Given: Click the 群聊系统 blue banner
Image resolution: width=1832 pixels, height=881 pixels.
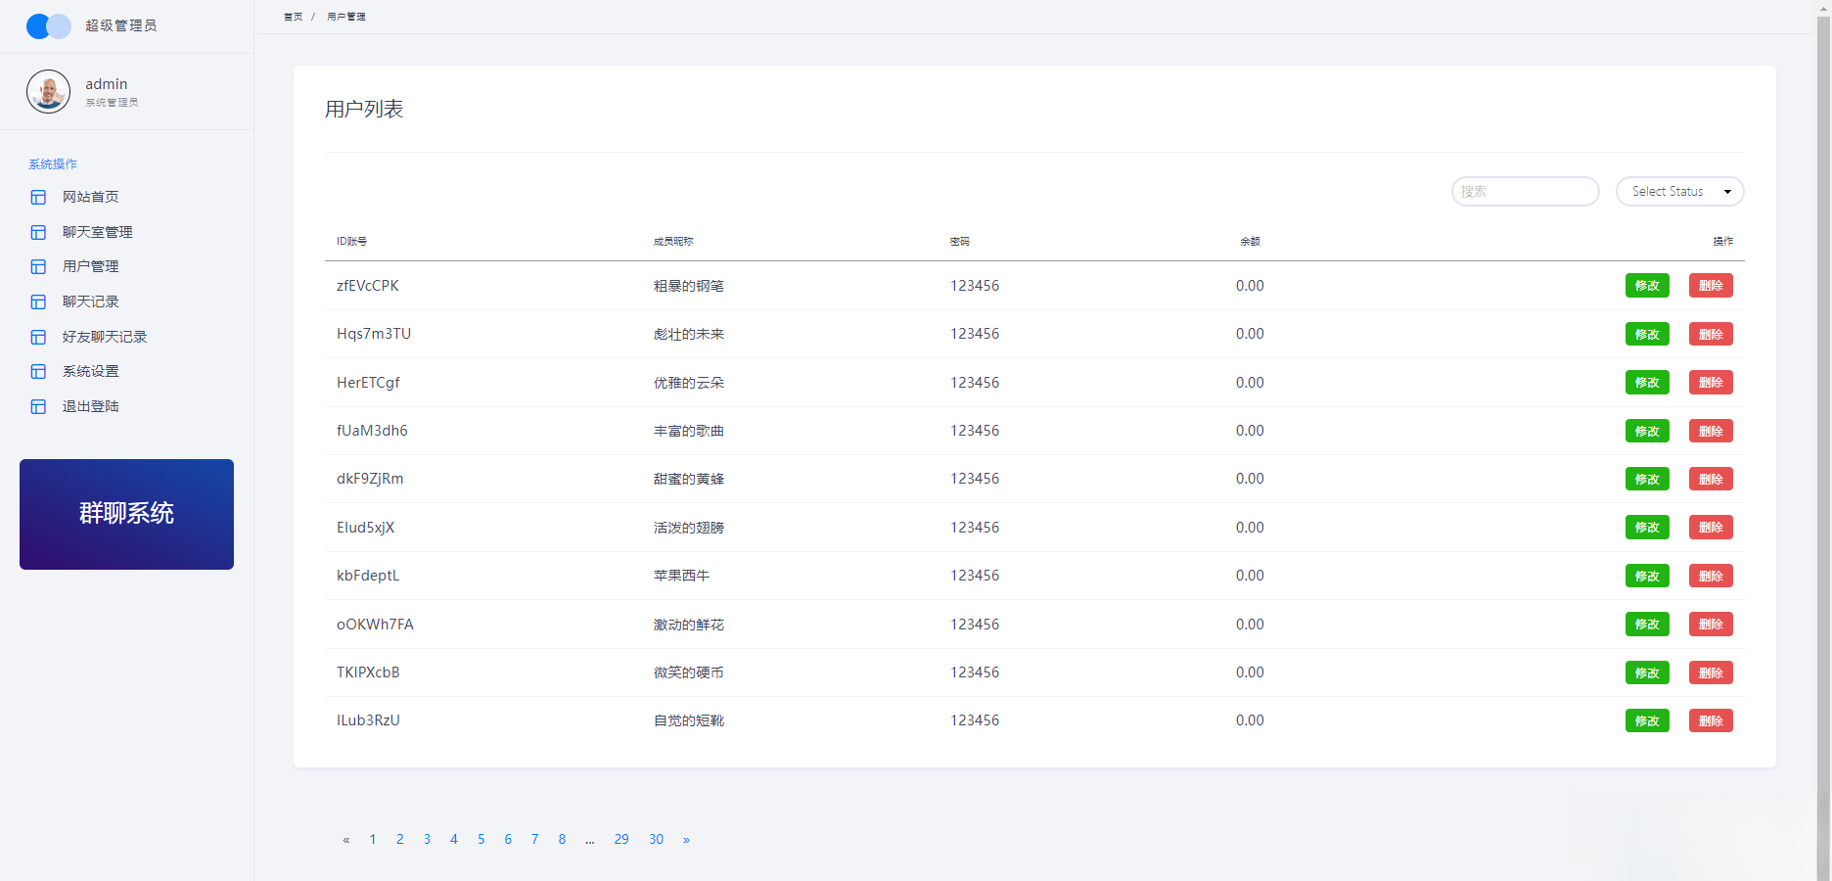Looking at the screenshot, I should [x=126, y=513].
